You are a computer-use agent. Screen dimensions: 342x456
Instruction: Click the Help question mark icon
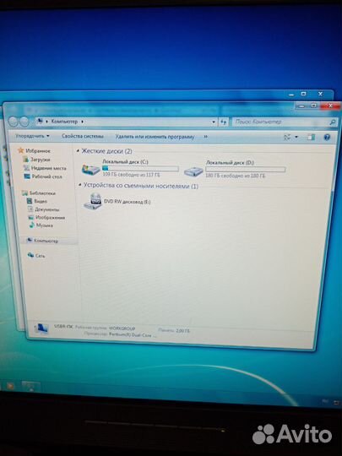coord(327,137)
